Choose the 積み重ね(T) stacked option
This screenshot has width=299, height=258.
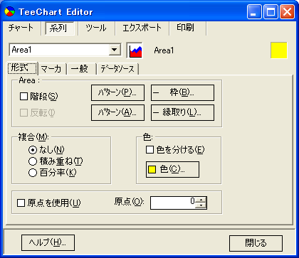pyautogui.click(x=56, y=161)
